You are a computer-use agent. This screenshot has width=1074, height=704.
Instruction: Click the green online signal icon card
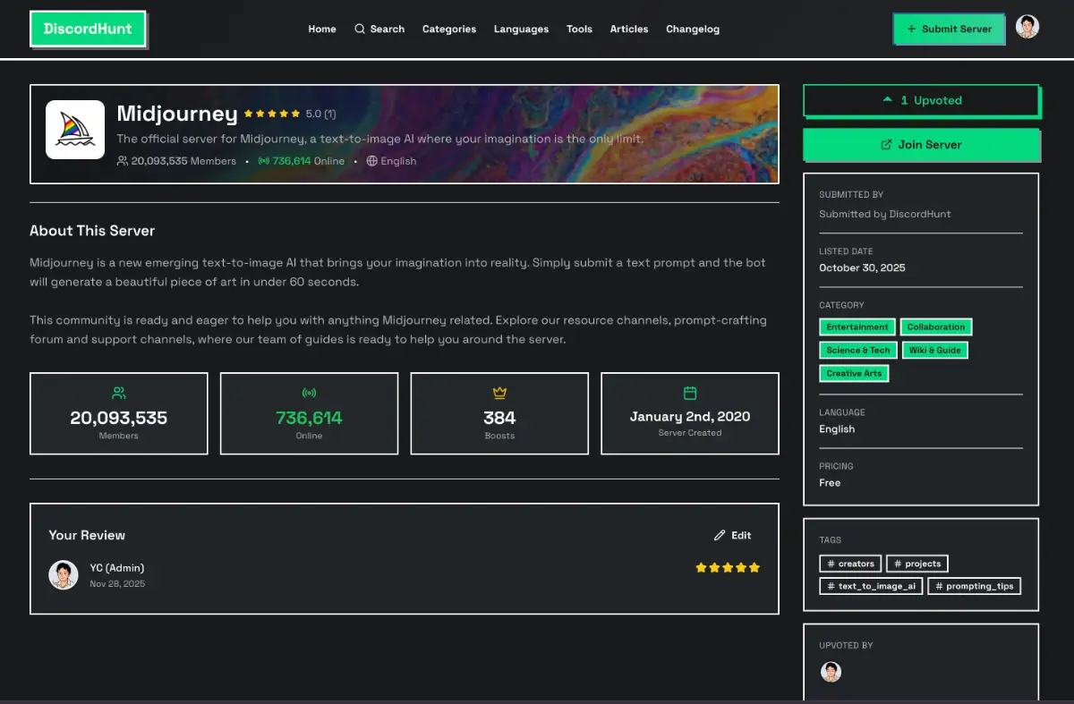tap(309, 393)
